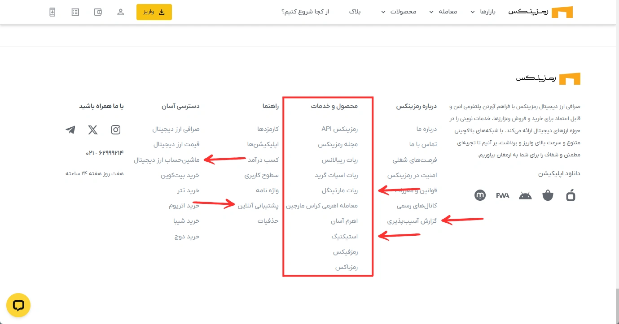Download the Android app via robot icon

[x=525, y=195]
